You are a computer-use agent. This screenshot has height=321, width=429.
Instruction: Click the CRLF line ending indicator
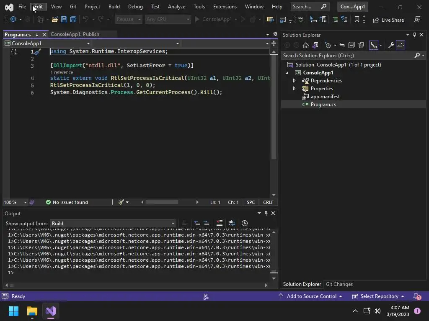tap(268, 202)
